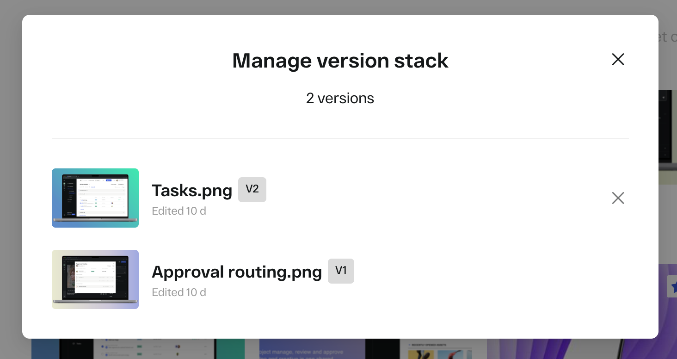The height and width of the screenshot is (359, 677).
Task: Click the "2 versions" count label
Action: 340,98
